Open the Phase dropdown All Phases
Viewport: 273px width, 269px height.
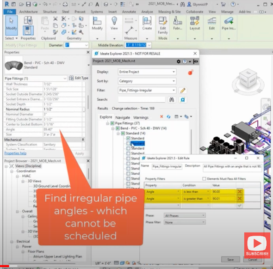click(x=185, y=216)
